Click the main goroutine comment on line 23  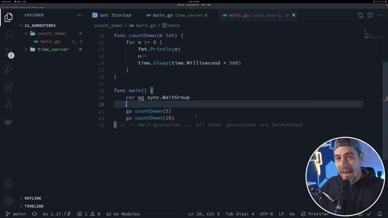click(x=211, y=125)
